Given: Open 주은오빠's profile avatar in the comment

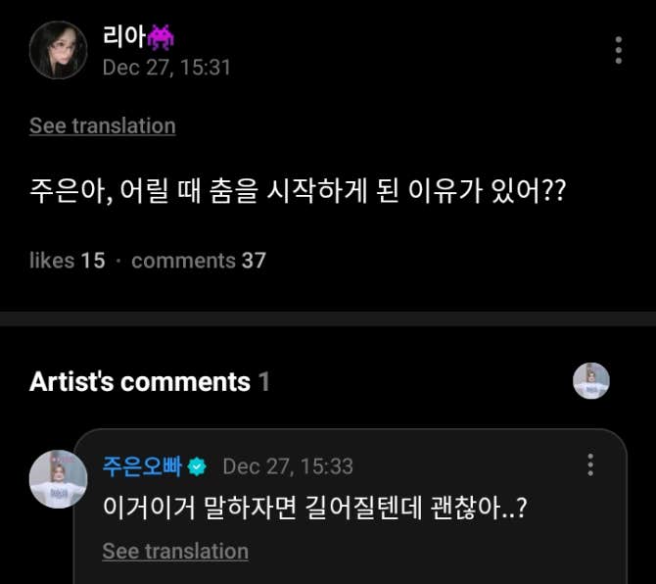Looking at the screenshot, I should click(58, 479).
